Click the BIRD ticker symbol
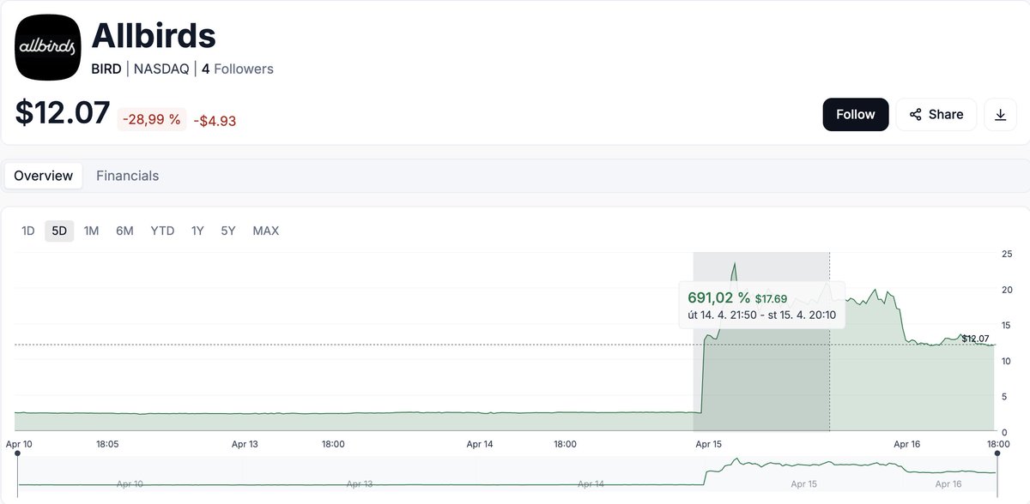 click(x=106, y=69)
